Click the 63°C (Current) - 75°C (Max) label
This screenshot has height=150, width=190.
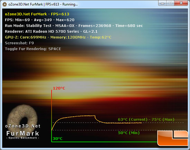click(x=146, y=120)
